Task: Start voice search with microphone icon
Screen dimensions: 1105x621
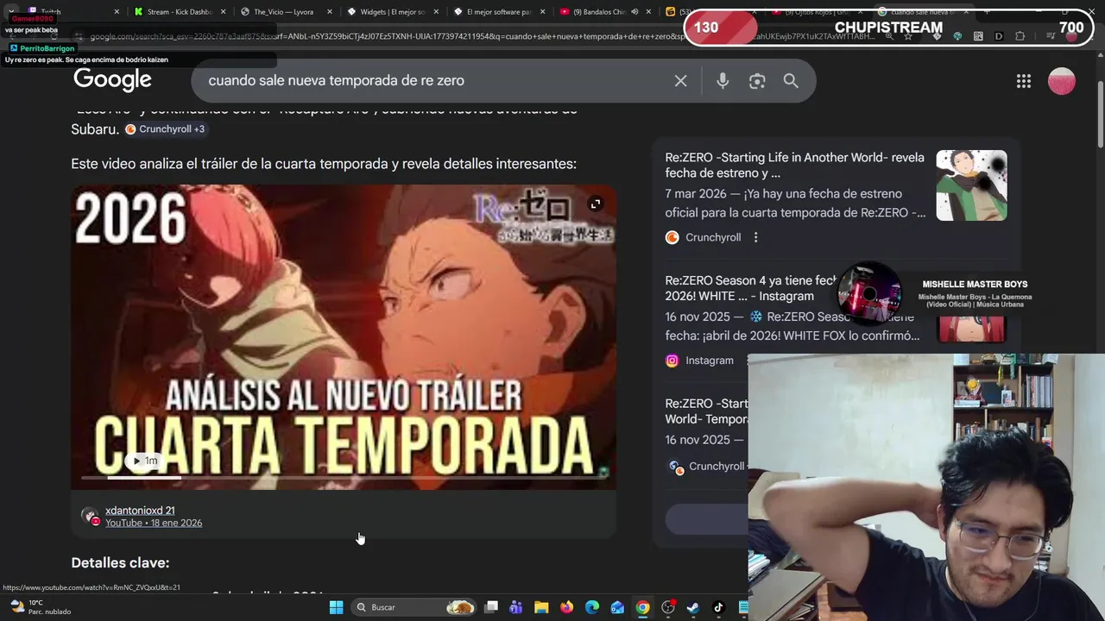Action: pyautogui.click(x=723, y=80)
